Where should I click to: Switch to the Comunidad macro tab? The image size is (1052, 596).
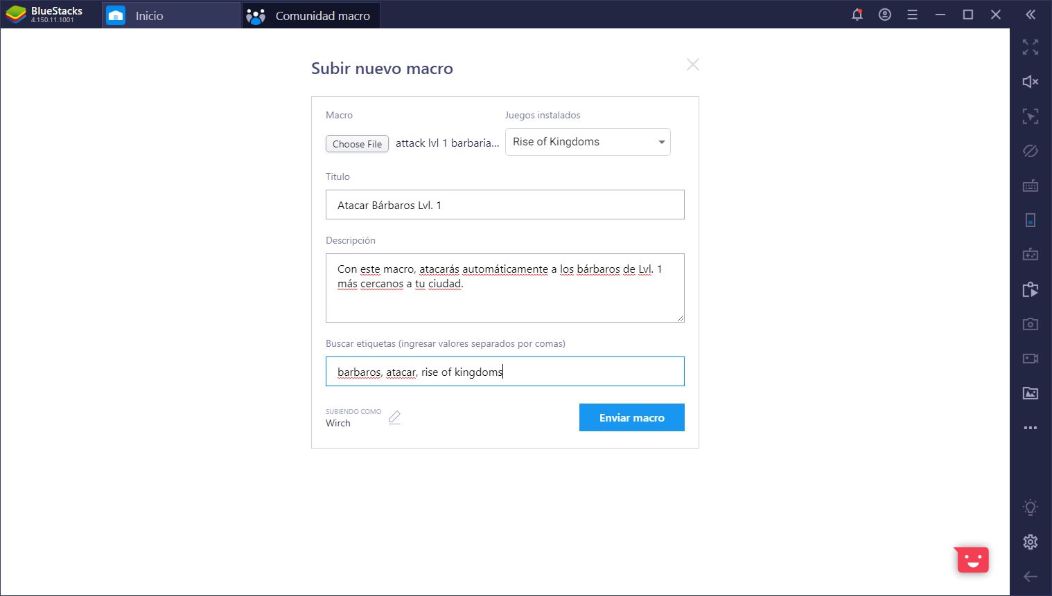pos(310,15)
